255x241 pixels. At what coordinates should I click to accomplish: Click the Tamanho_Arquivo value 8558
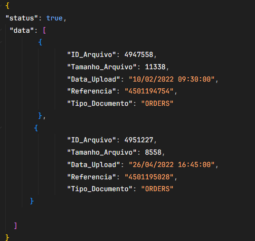click(x=153, y=152)
